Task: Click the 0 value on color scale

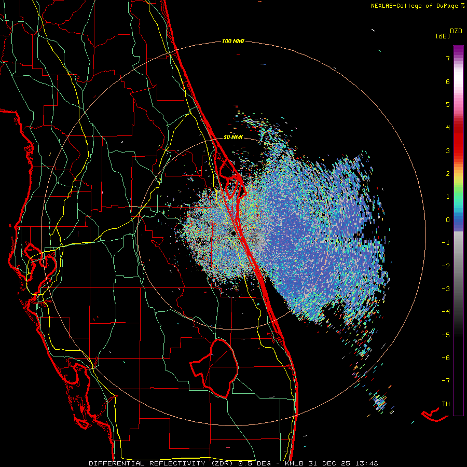Action: pos(448,220)
